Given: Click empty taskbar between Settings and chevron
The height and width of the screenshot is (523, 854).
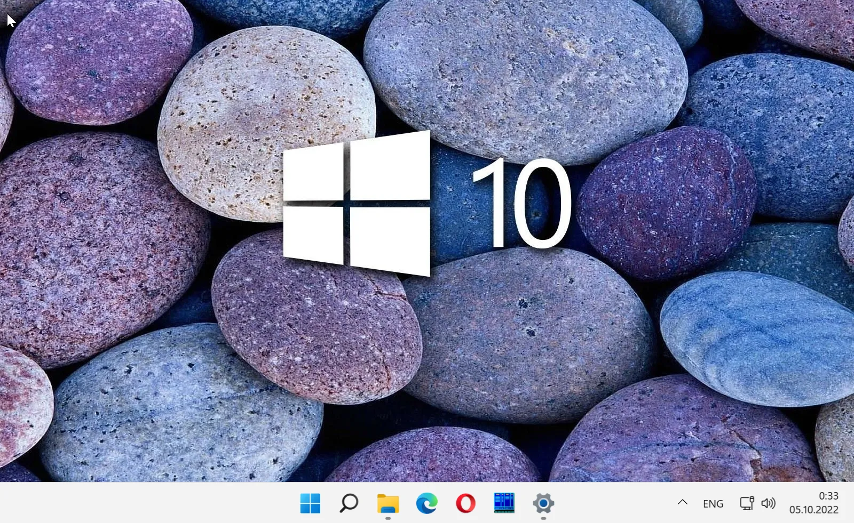Looking at the screenshot, I should coord(614,503).
